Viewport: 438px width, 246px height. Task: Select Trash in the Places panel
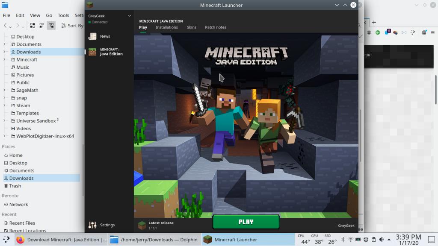point(15,186)
